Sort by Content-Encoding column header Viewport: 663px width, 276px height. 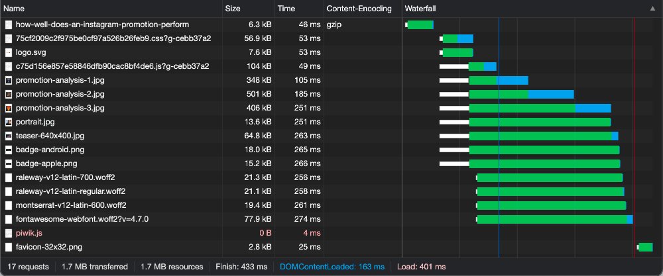pos(358,9)
